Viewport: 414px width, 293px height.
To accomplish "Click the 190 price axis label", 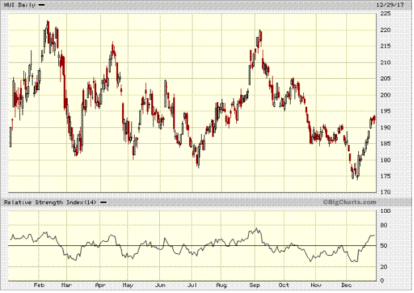I will tap(385, 128).
